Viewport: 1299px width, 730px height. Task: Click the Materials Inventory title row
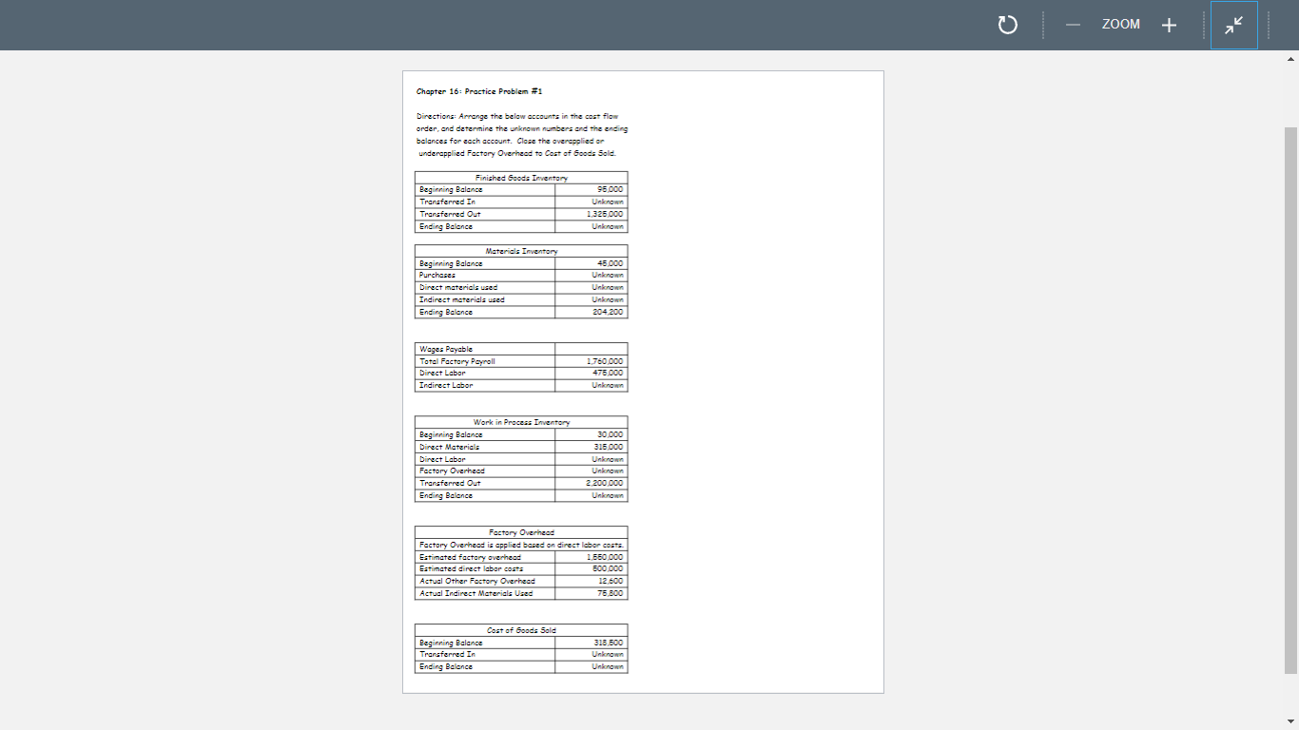click(x=520, y=251)
